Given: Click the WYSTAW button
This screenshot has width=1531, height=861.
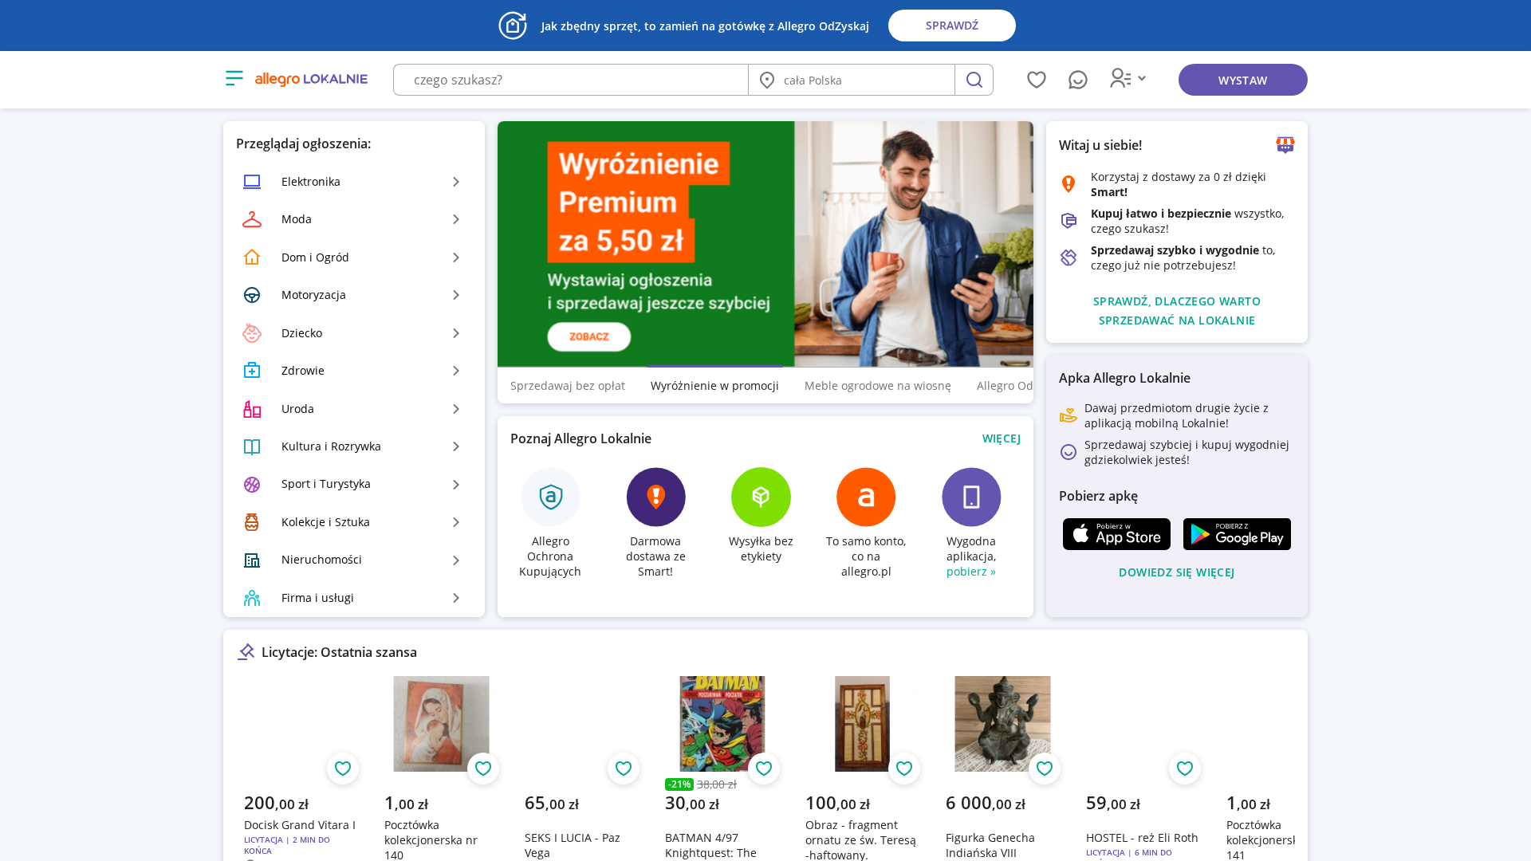Looking at the screenshot, I should tap(1242, 80).
